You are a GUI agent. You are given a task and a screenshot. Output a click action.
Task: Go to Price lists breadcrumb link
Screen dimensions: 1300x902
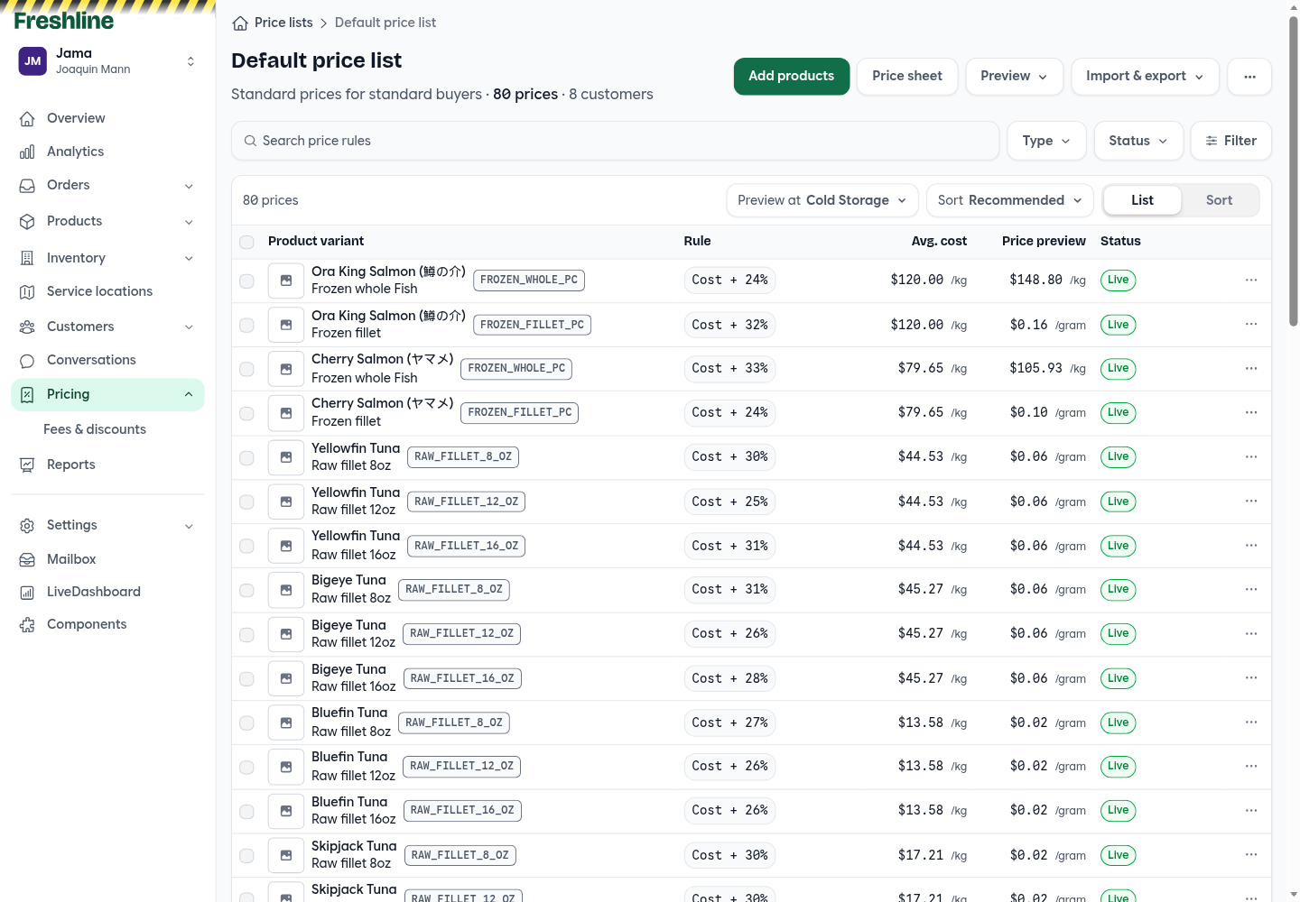pyautogui.click(x=283, y=23)
